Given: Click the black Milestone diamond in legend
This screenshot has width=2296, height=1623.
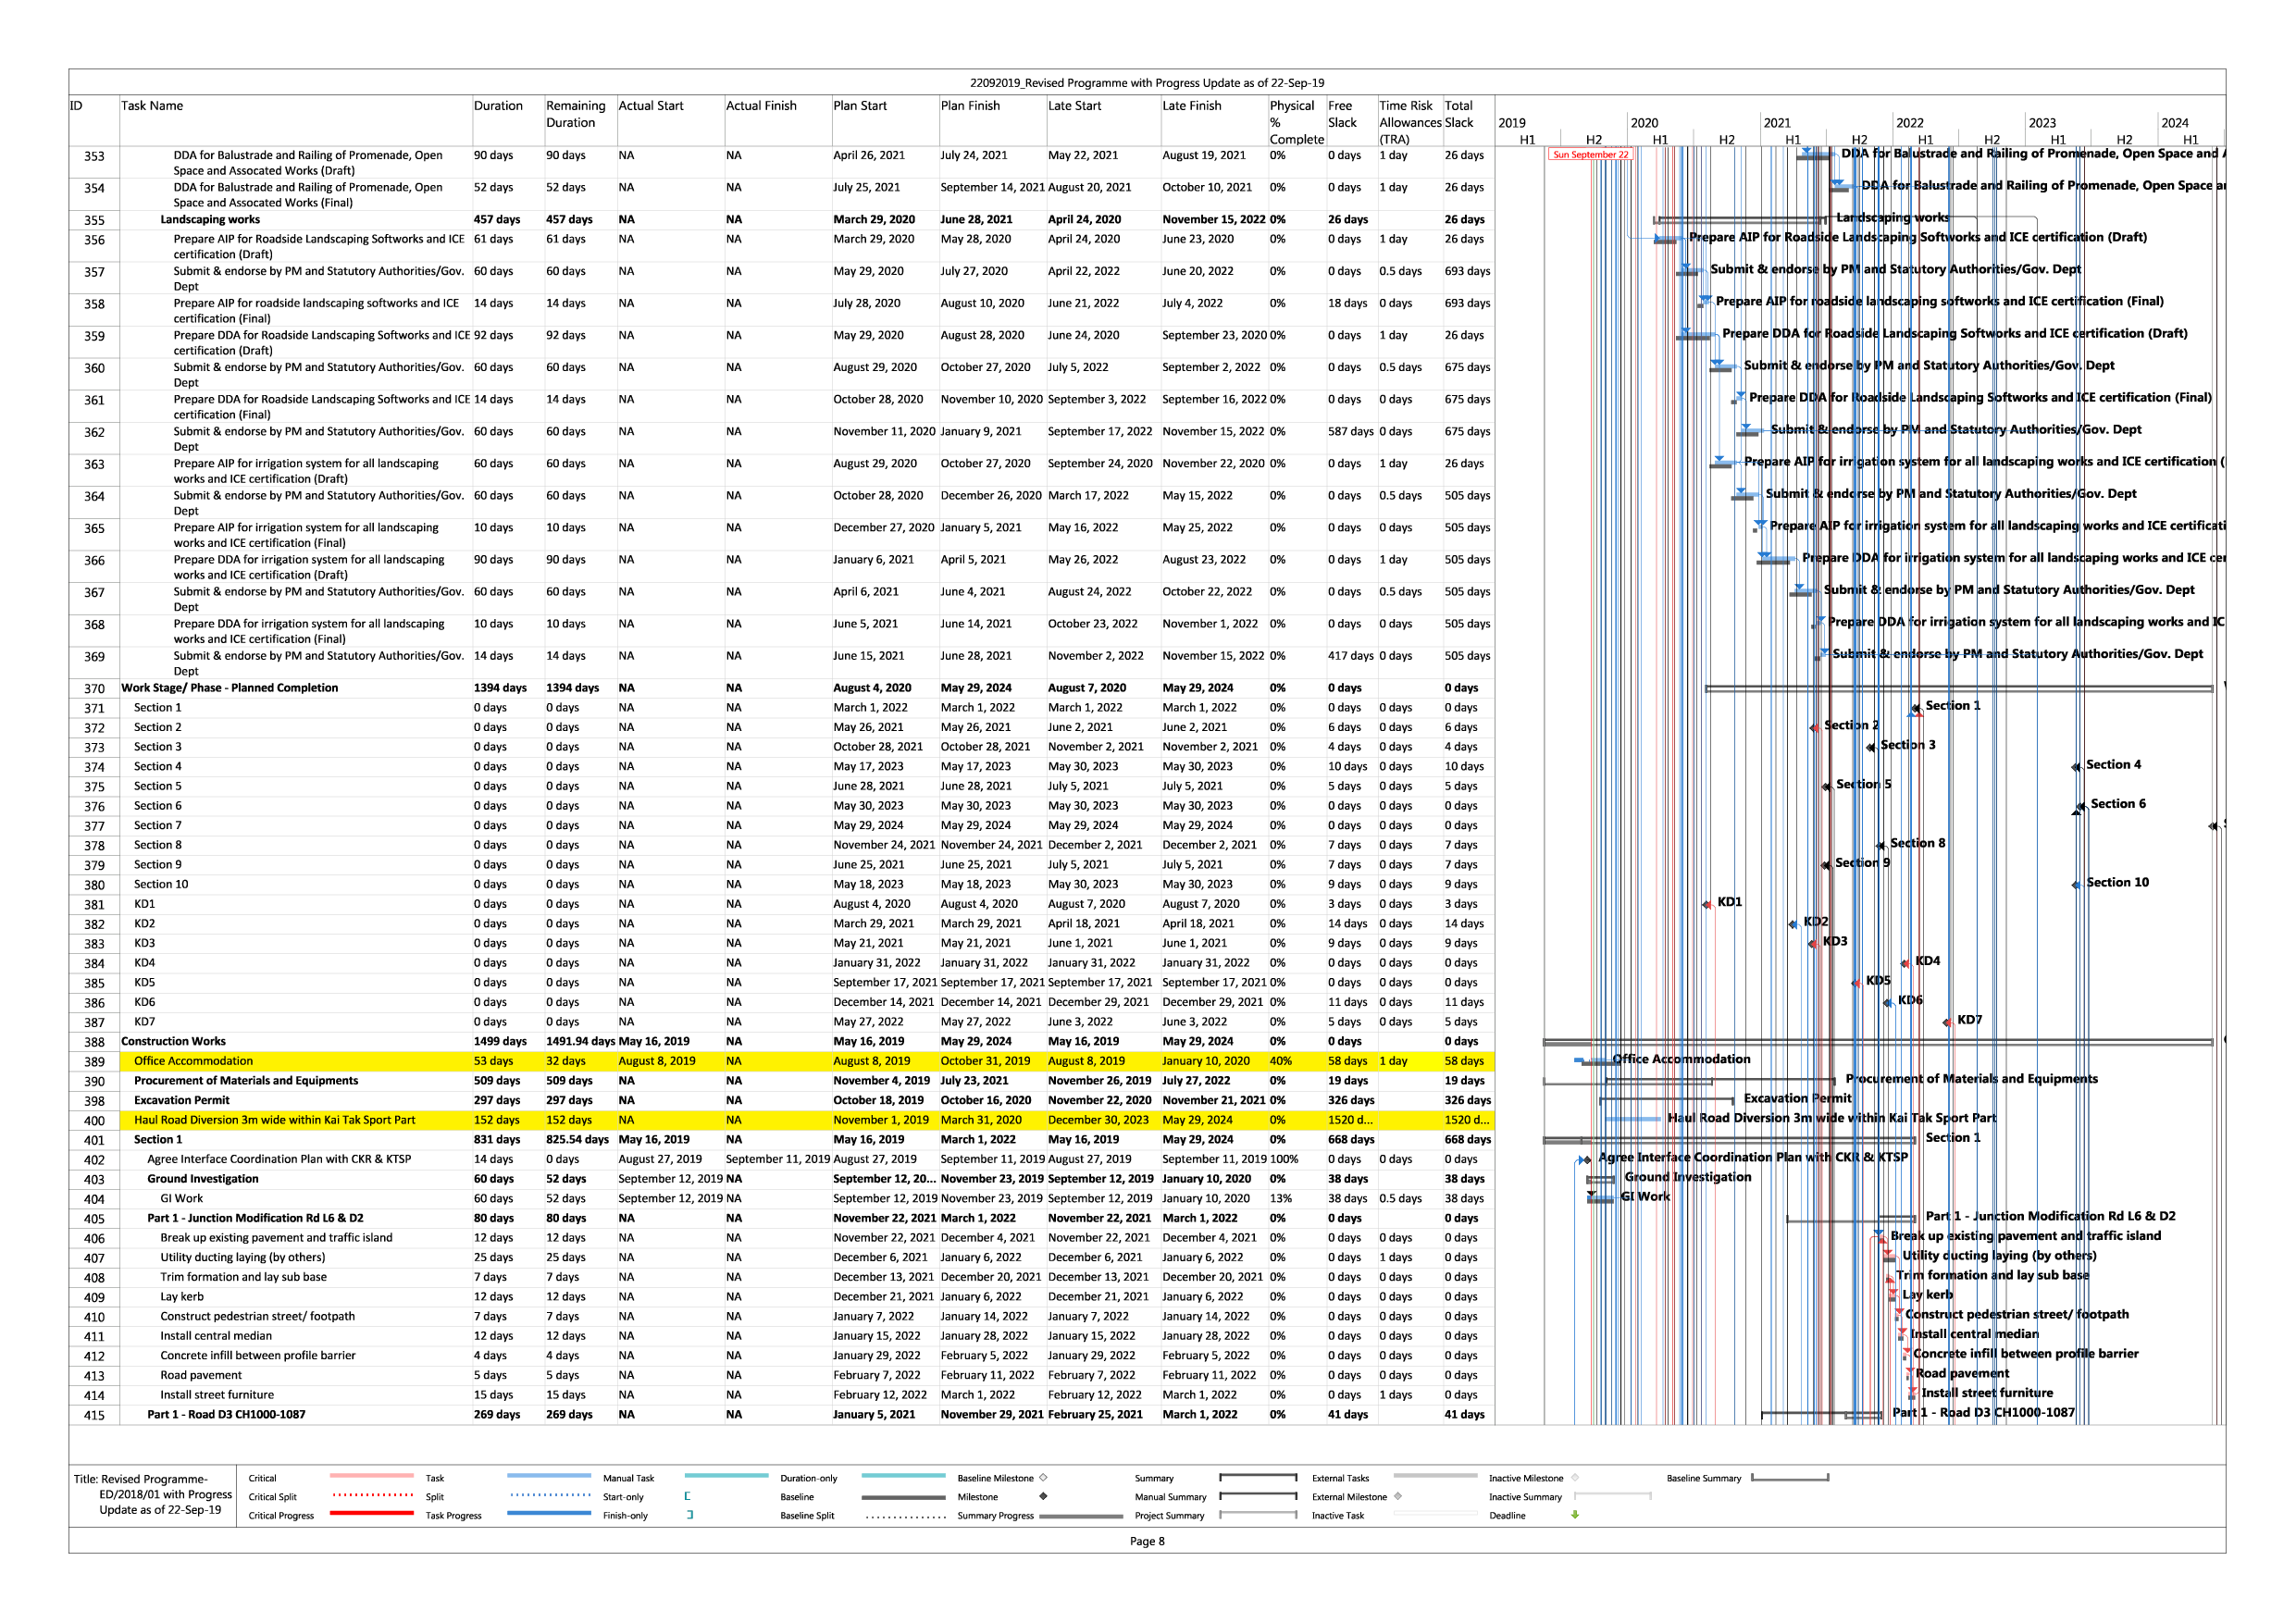Looking at the screenshot, I should coord(1043,1496).
